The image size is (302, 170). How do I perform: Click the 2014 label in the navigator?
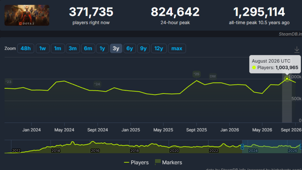point(56,150)
